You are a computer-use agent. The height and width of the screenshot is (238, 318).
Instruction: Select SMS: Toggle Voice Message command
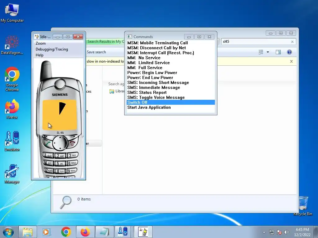pos(170,97)
